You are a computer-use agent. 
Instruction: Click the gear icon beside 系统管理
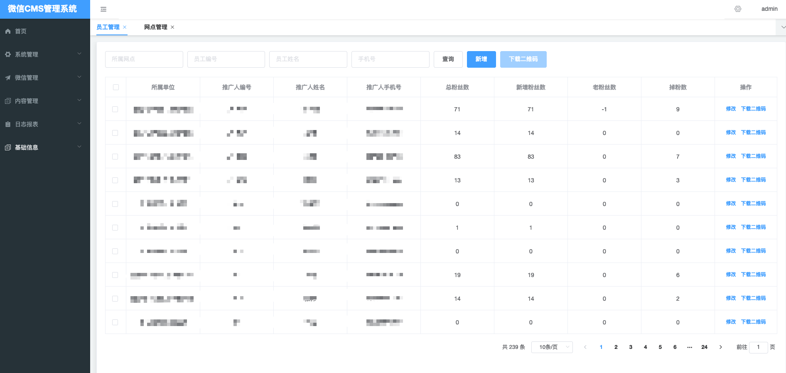8,54
